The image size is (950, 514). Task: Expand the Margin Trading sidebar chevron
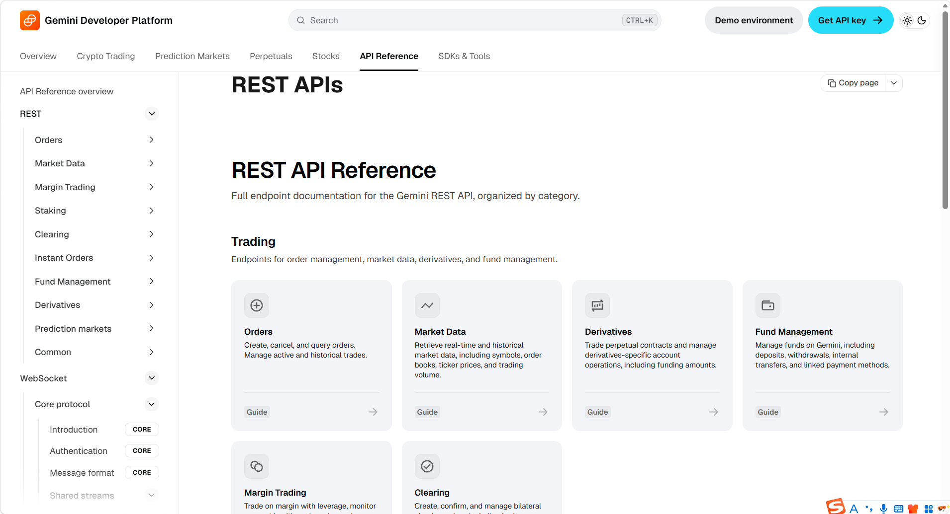pos(152,187)
